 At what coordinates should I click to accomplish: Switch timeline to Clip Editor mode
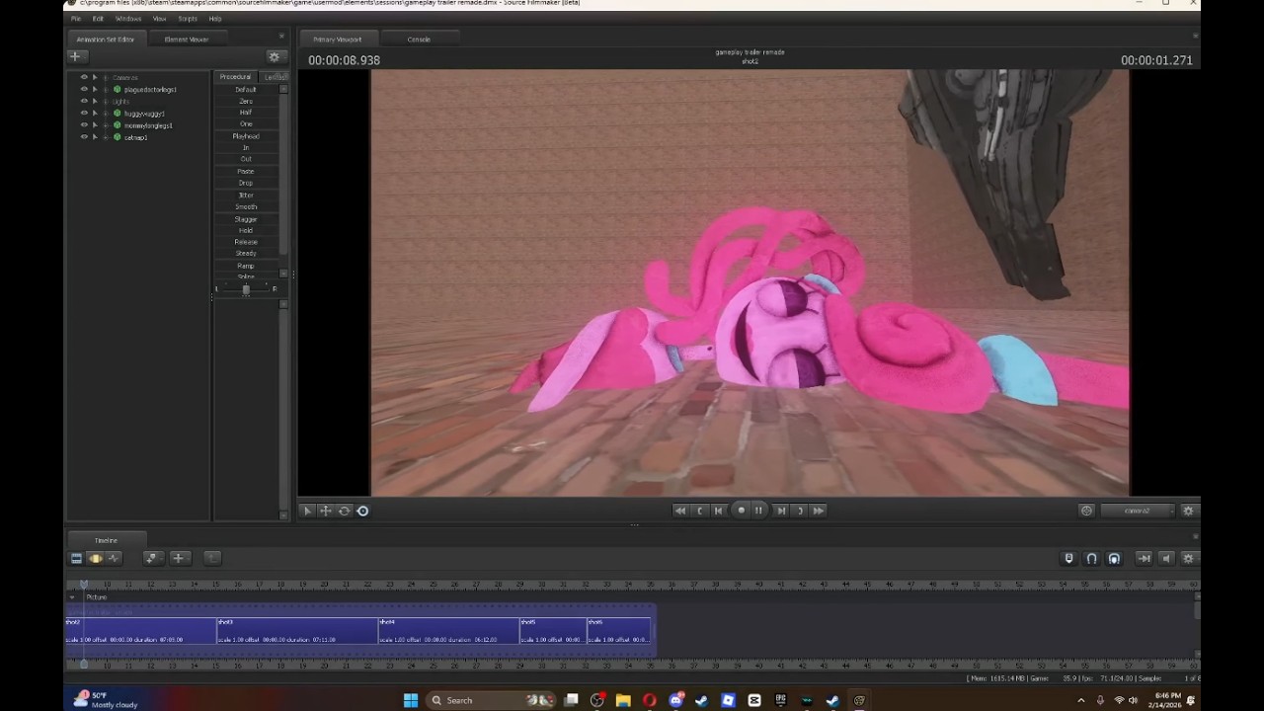coord(76,558)
